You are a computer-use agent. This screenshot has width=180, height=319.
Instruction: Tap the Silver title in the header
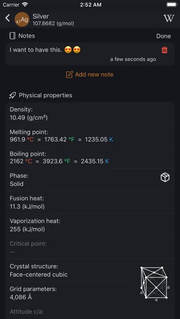click(41, 16)
